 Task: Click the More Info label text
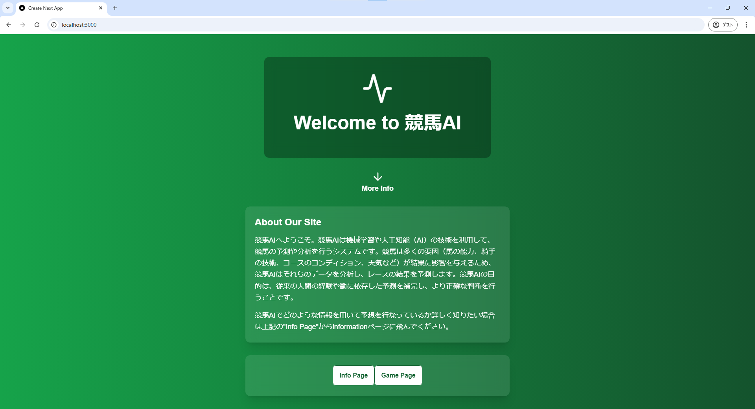point(377,188)
